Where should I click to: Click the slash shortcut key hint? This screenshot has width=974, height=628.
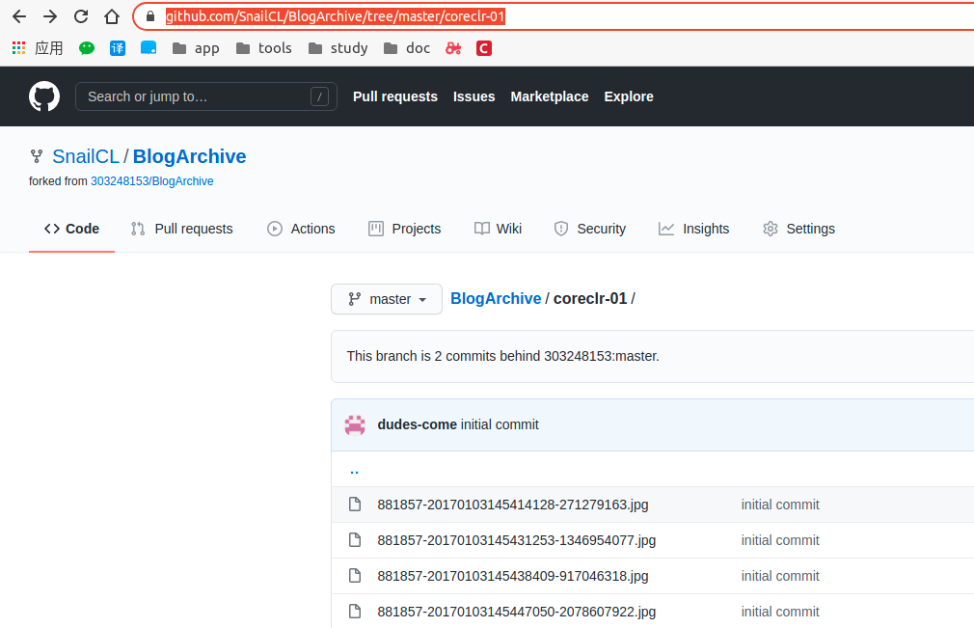(319, 96)
